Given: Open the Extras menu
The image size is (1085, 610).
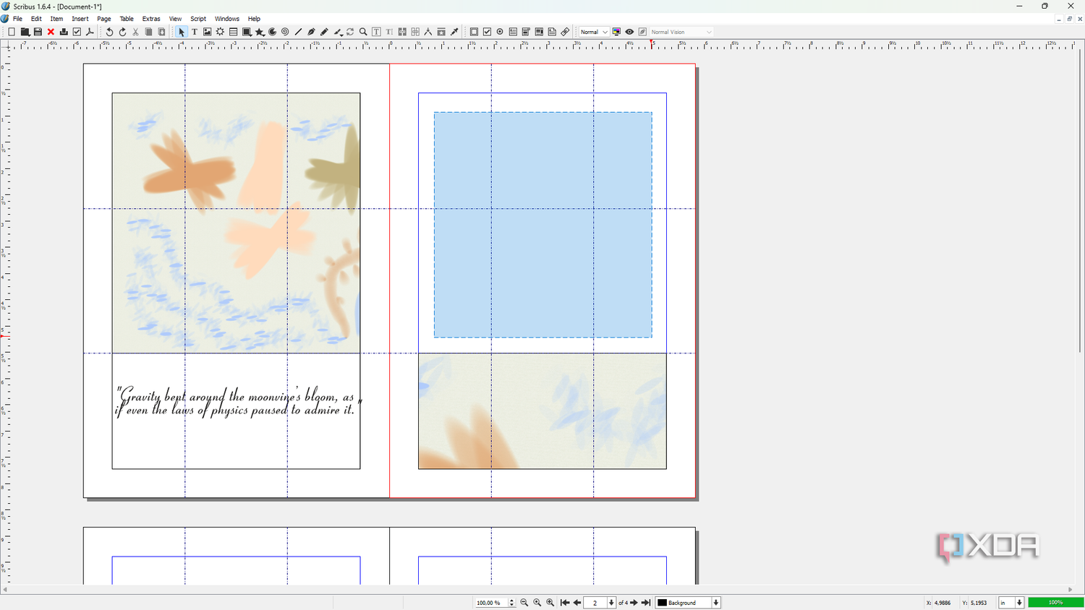Looking at the screenshot, I should point(151,19).
